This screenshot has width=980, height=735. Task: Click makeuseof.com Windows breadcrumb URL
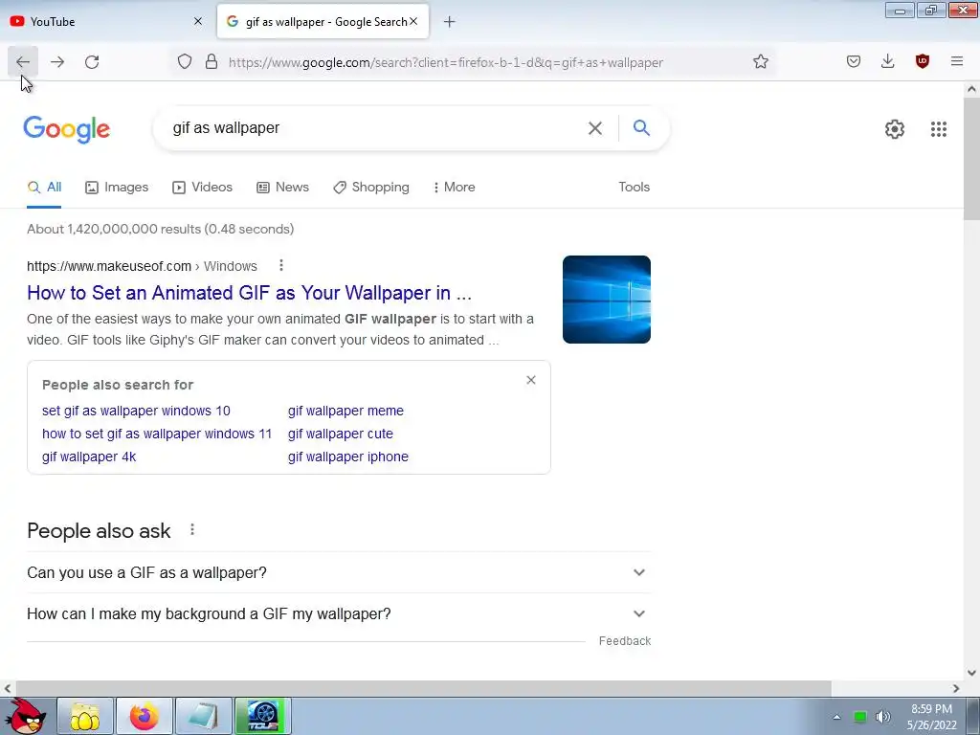(x=142, y=266)
